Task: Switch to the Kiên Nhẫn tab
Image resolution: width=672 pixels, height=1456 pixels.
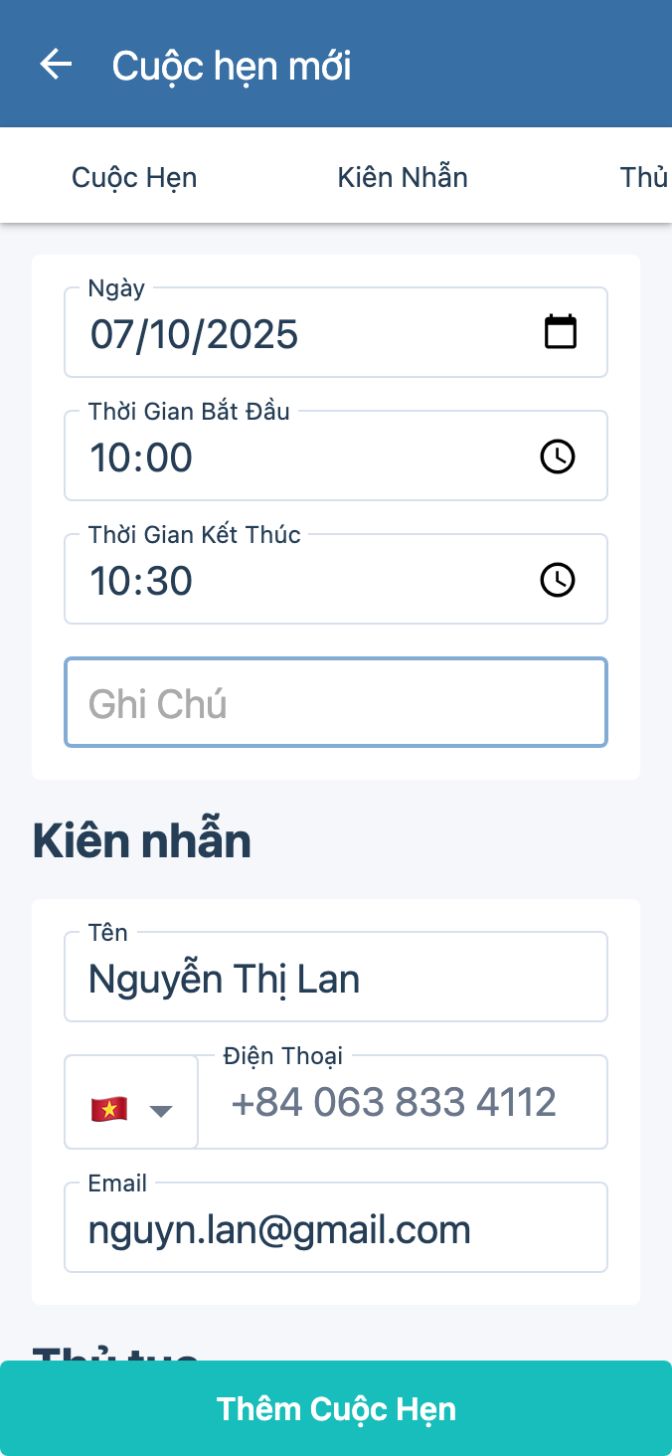Action: click(x=403, y=177)
